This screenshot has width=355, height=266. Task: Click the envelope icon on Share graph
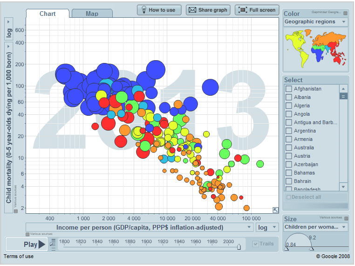pos(191,10)
